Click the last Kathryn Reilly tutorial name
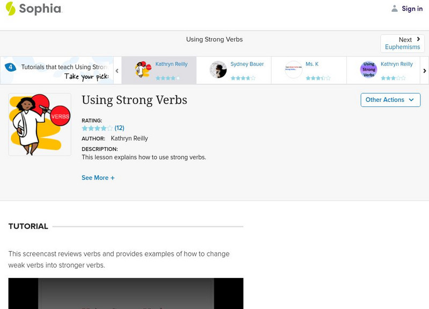This screenshot has height=309, width=429. 397,64
